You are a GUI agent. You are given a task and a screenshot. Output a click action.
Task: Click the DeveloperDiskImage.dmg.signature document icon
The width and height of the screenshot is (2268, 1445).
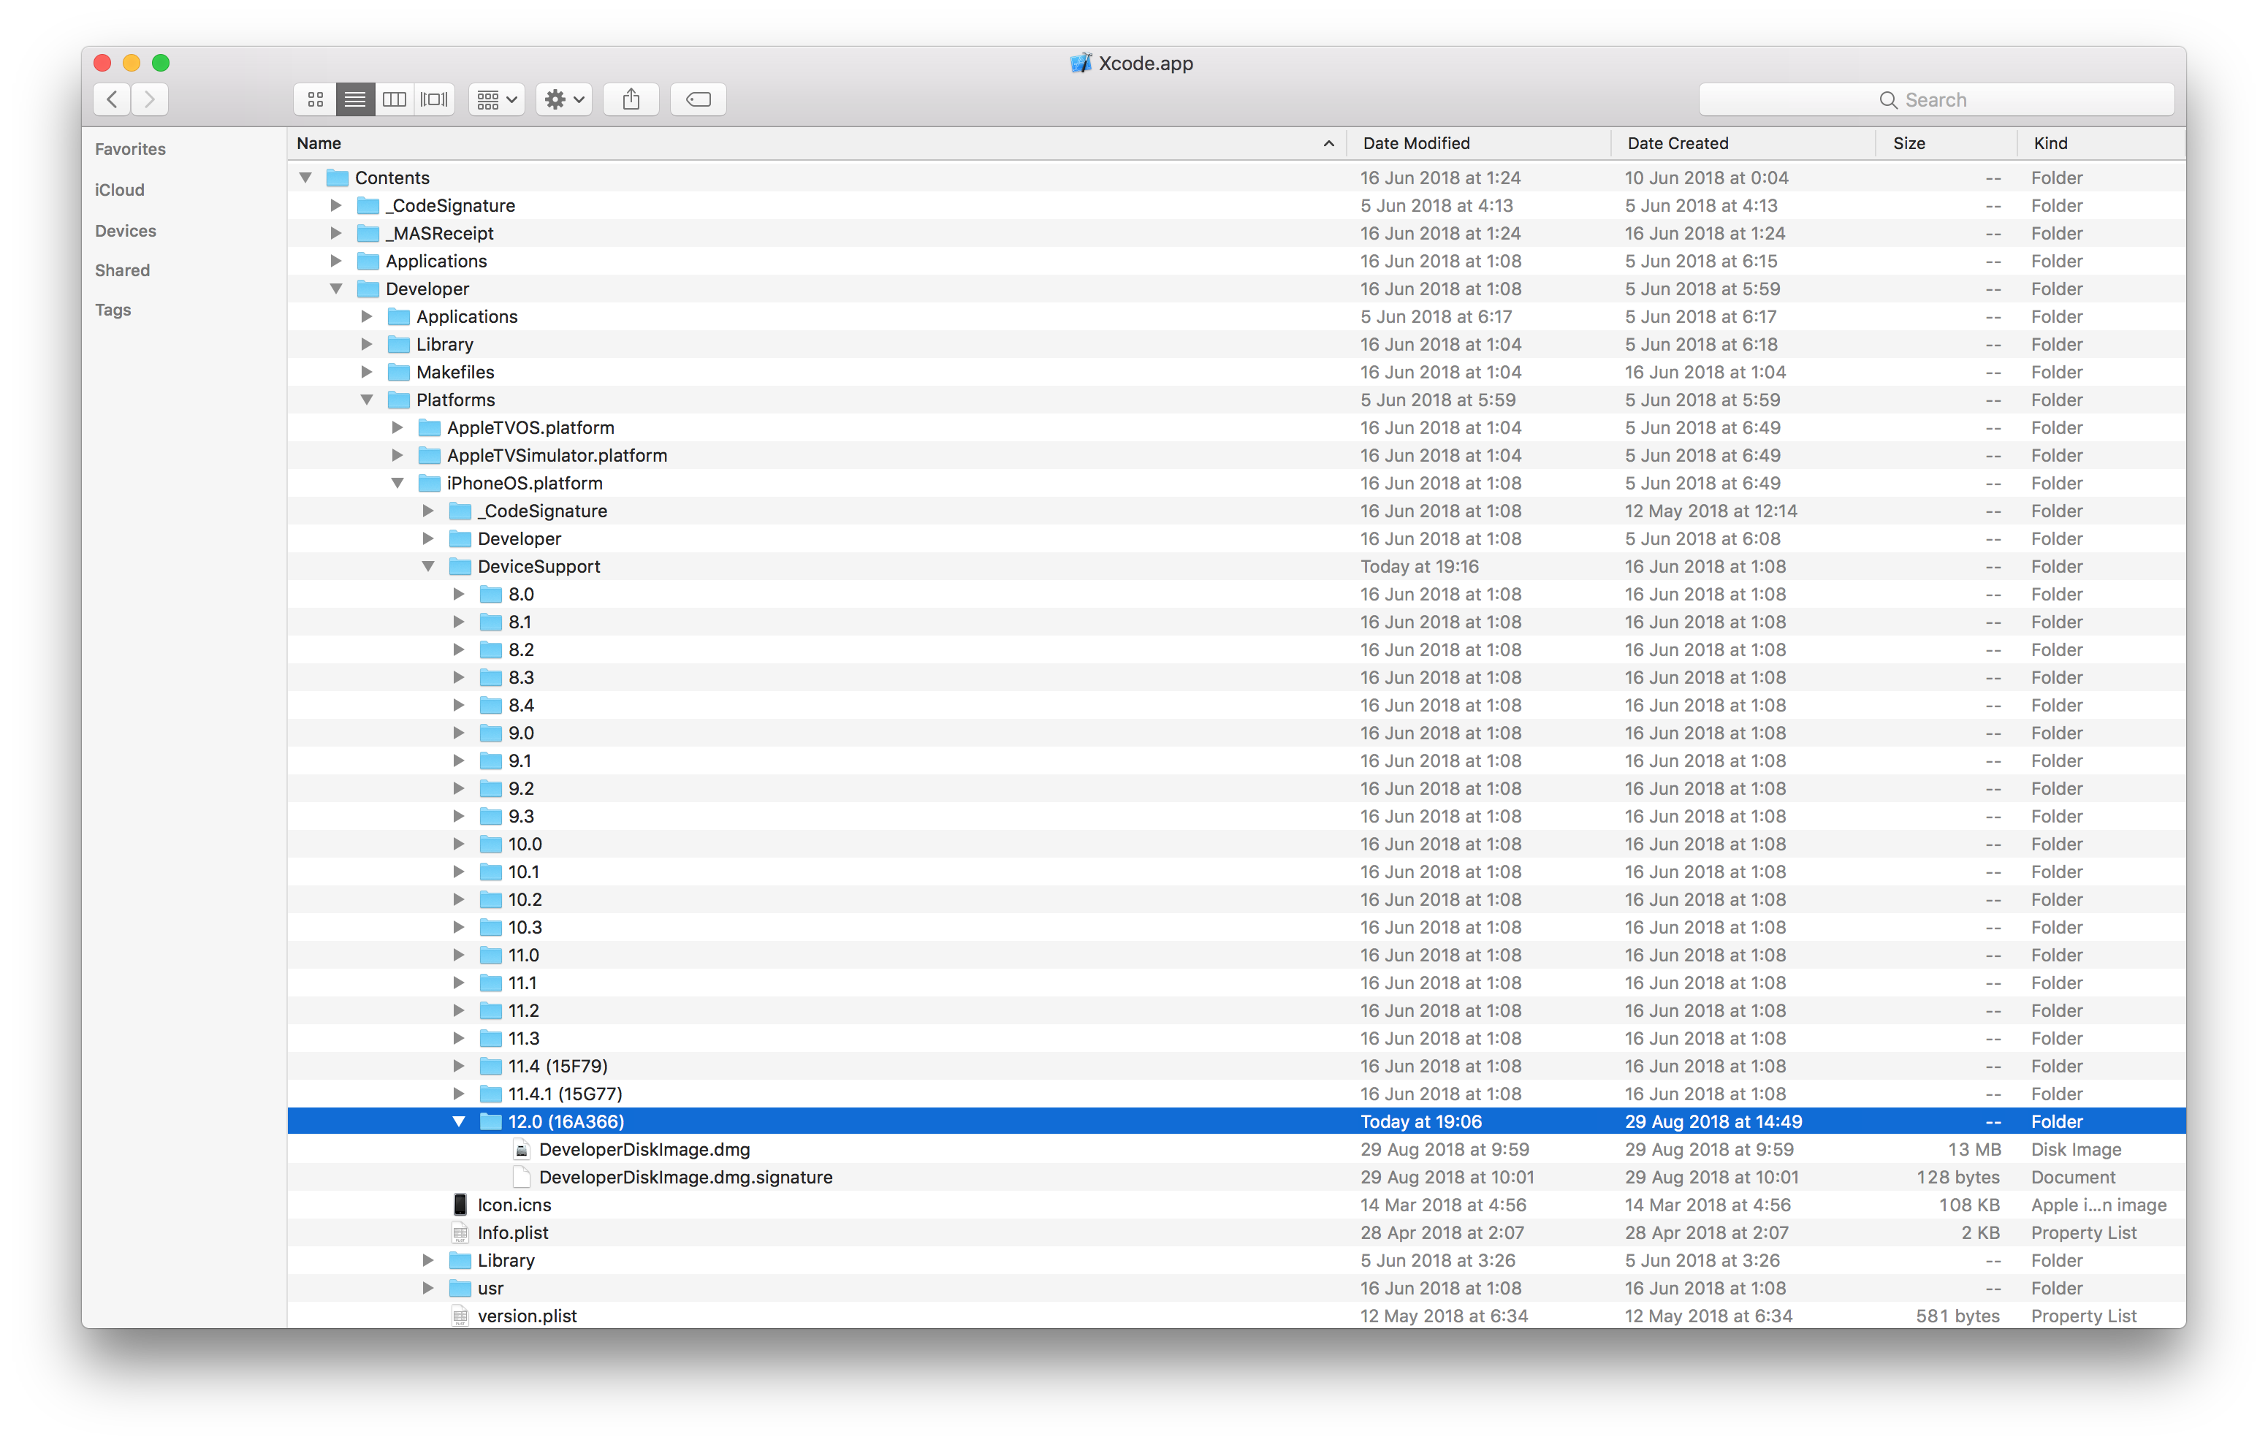click(x=521, y=1177)
